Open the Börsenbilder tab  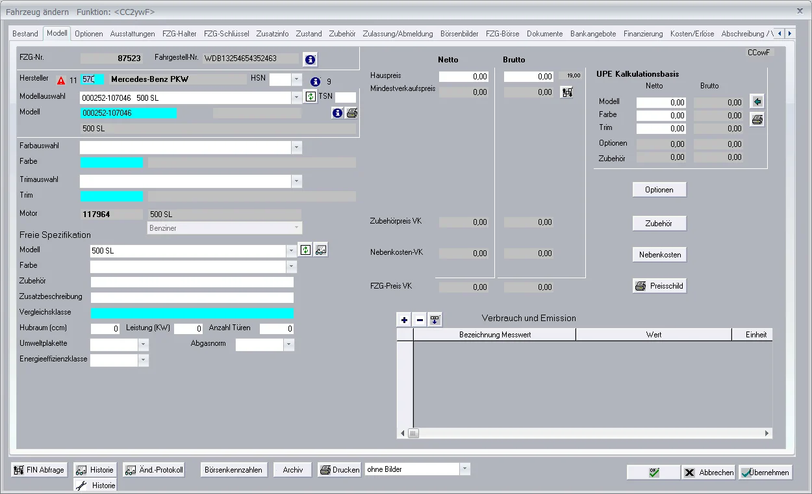[x=459, y=34]
